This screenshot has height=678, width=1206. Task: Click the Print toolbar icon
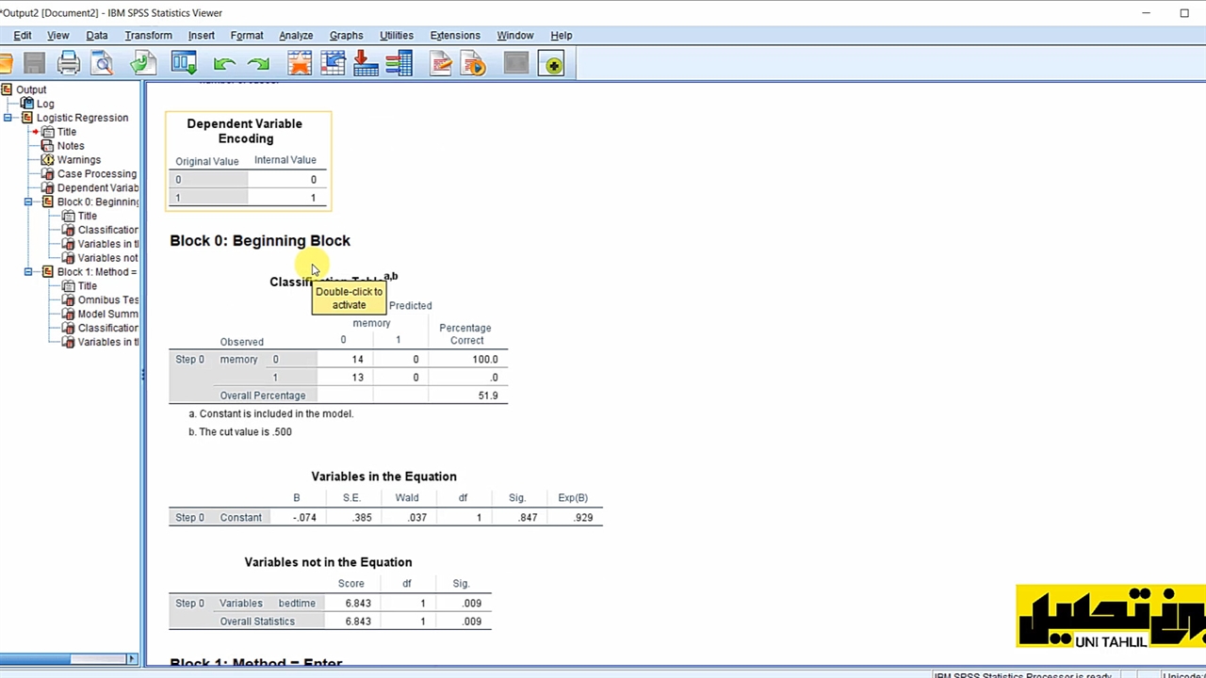click(68, 64)
